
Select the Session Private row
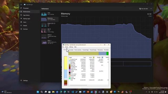(x=89, y=70)
